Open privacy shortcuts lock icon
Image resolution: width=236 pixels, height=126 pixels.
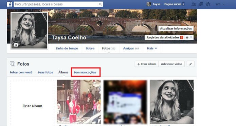[218, 4]
